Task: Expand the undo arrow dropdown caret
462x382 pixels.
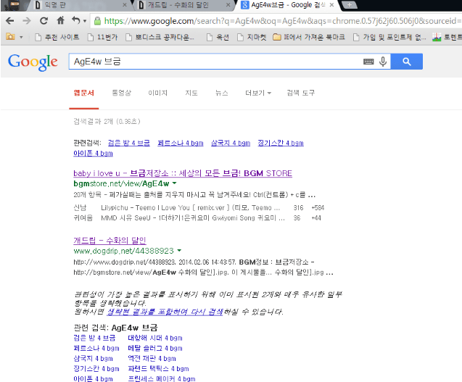Action: (x=85, y=21)
